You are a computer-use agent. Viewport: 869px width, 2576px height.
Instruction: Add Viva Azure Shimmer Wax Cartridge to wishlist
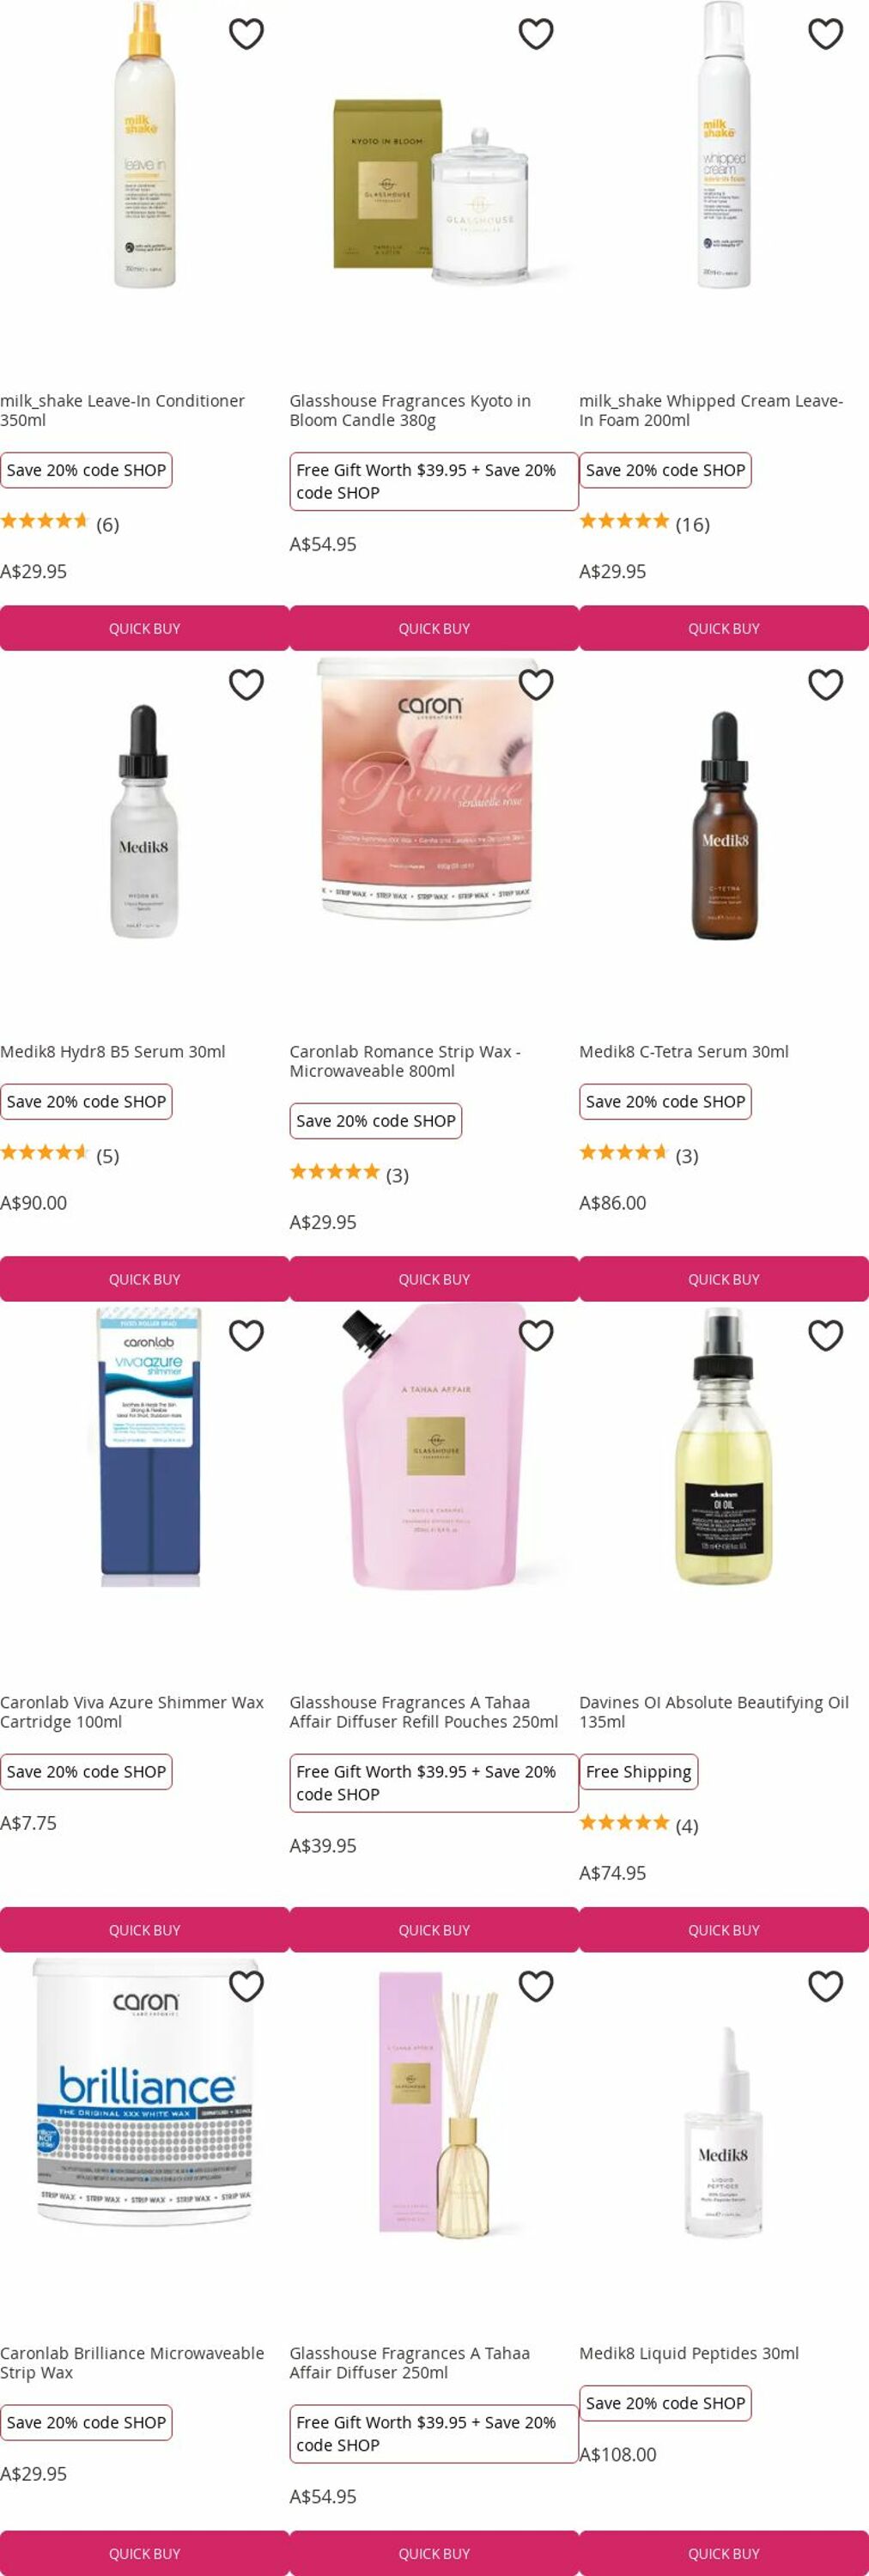(246, 1336)
